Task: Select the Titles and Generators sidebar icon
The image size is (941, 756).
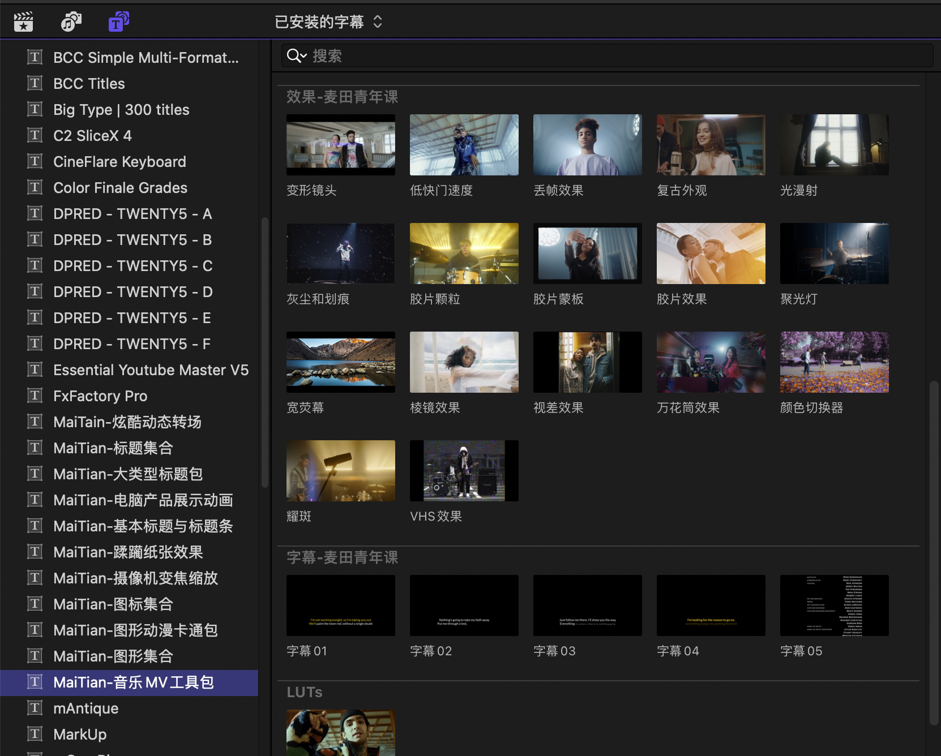Action: [x=118, y=22]
